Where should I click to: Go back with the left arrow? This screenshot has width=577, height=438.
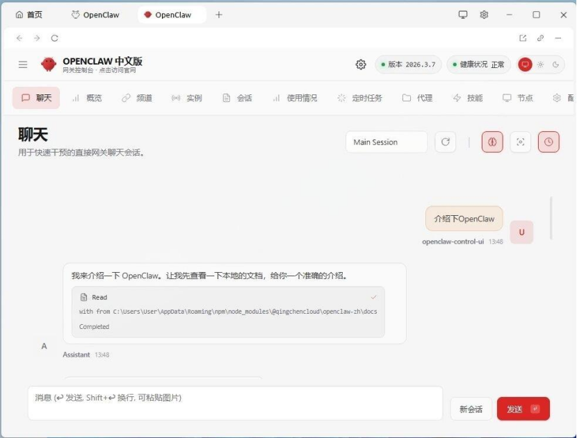point(19,38)
